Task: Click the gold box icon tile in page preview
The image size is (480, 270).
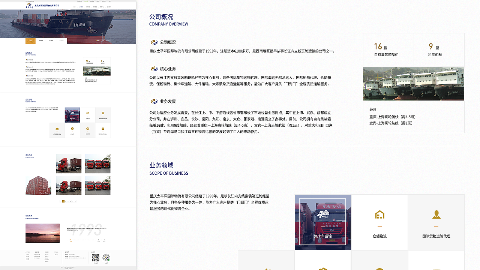Action: click(x=72, y=130)
